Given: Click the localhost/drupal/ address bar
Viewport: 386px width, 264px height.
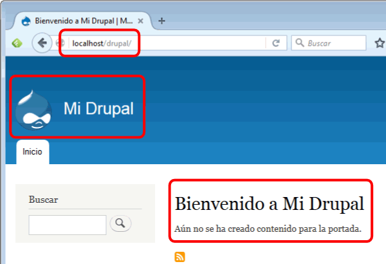Looking at the screenshot, I should click(x=167, y=43).
